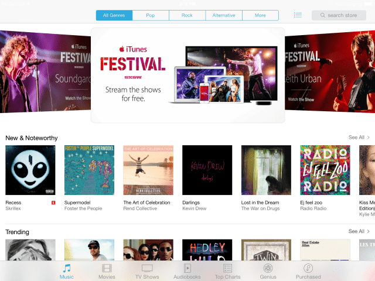Open trending cover with group in sunglasses
Viewport: 375px width, 281px height.
point(148,250)
